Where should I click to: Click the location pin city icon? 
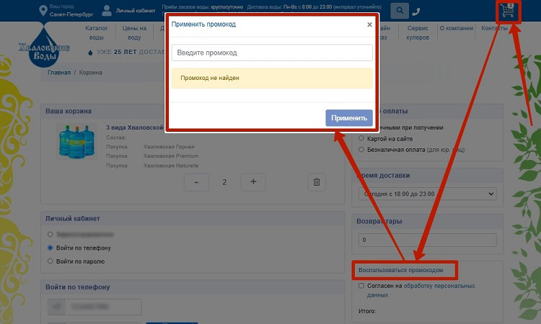click(x=42, y=11)
